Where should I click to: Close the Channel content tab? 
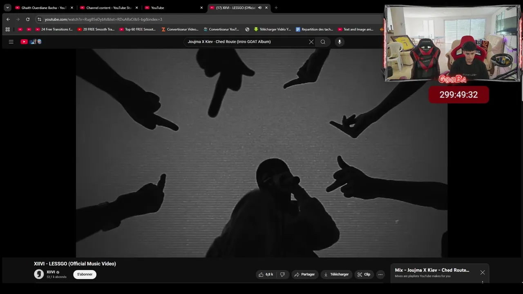[136, 8]
